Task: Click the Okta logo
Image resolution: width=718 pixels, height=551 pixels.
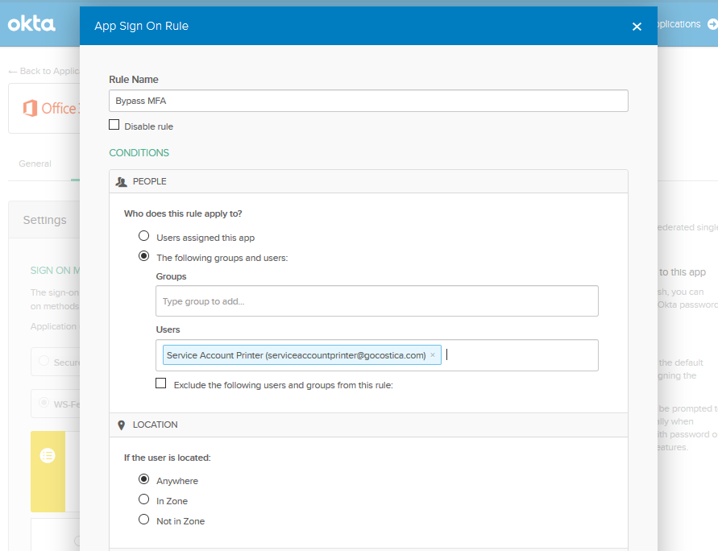Action: click(31, 23)
